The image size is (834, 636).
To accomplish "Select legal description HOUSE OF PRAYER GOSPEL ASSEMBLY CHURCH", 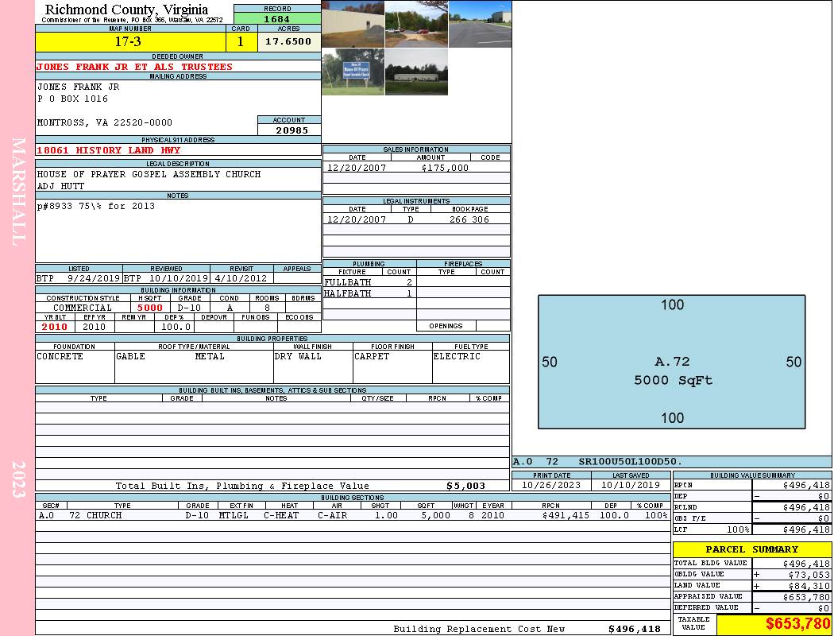I will pyautogui.click(x=149, y=174).
